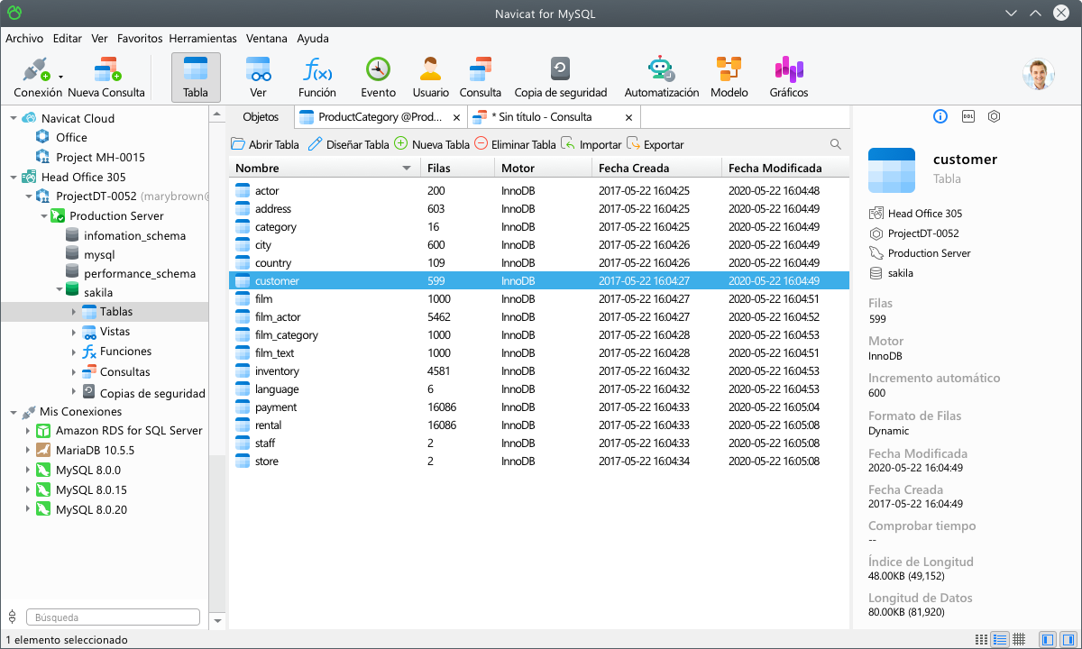
Task: Click the Importar button
Action: pos(591,144)
